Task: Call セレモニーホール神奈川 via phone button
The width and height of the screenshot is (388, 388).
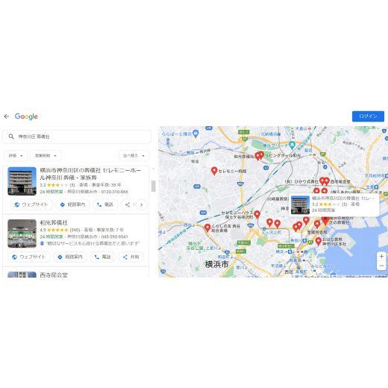Action: [x=105, y=204]
